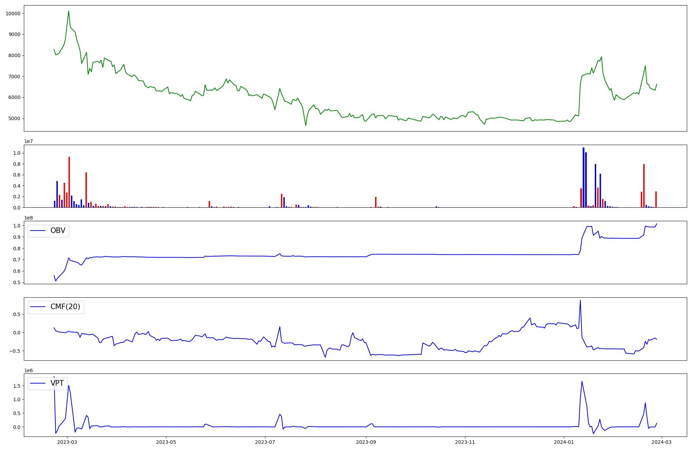Click the 1e8 scale label above OBV chart
Viewport: 692px width, 450px height.
[x=28, y=218]
